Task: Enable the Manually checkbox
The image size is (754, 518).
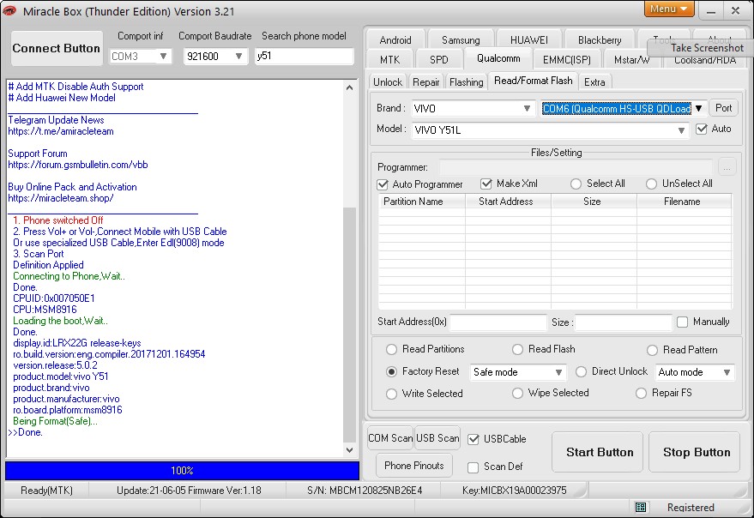Action: [682, 322]
